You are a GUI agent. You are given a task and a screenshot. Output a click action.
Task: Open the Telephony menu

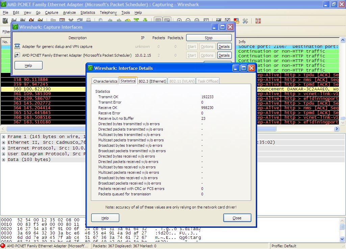point(108,12)
